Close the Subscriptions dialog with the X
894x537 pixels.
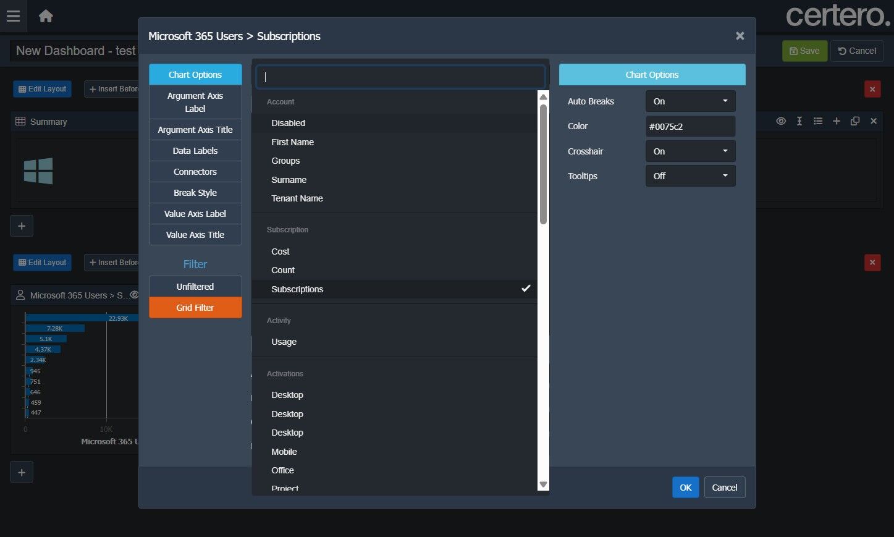pos(740,36)
